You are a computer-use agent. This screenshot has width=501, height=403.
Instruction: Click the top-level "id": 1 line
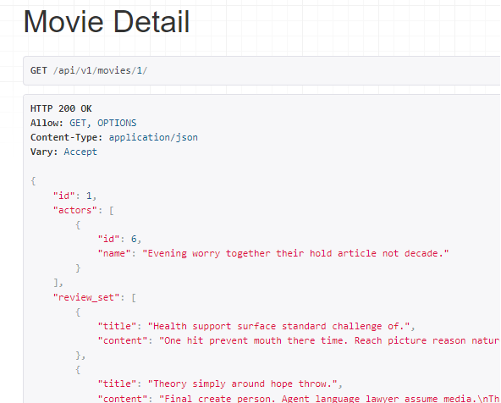point(74,196)
